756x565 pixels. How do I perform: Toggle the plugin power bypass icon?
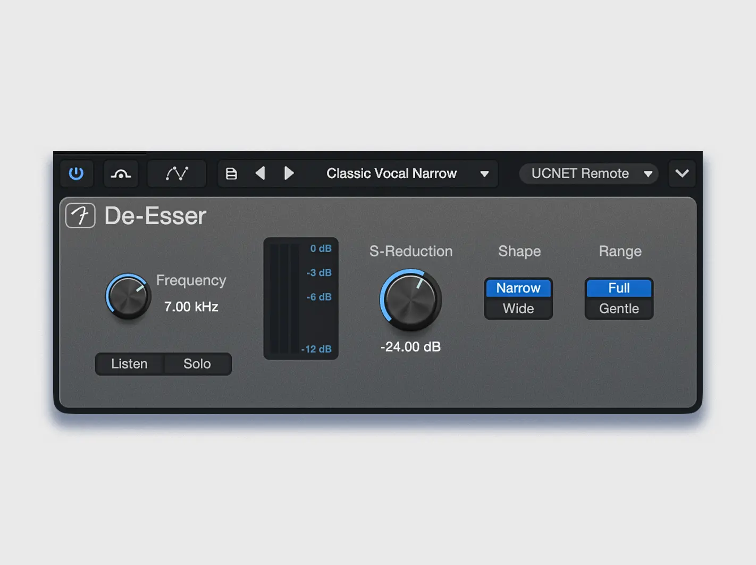(x=77, y=173)
